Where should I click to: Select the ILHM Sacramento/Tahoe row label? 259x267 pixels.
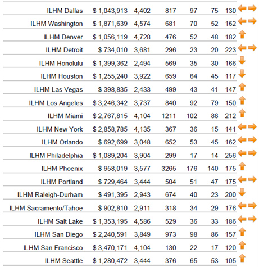[46, 208]
